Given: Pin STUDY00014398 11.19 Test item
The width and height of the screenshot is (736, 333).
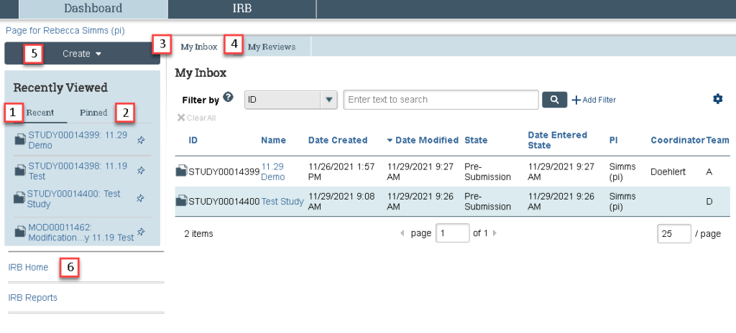Looking at the screenshot, I should click(x=141, y=171).
